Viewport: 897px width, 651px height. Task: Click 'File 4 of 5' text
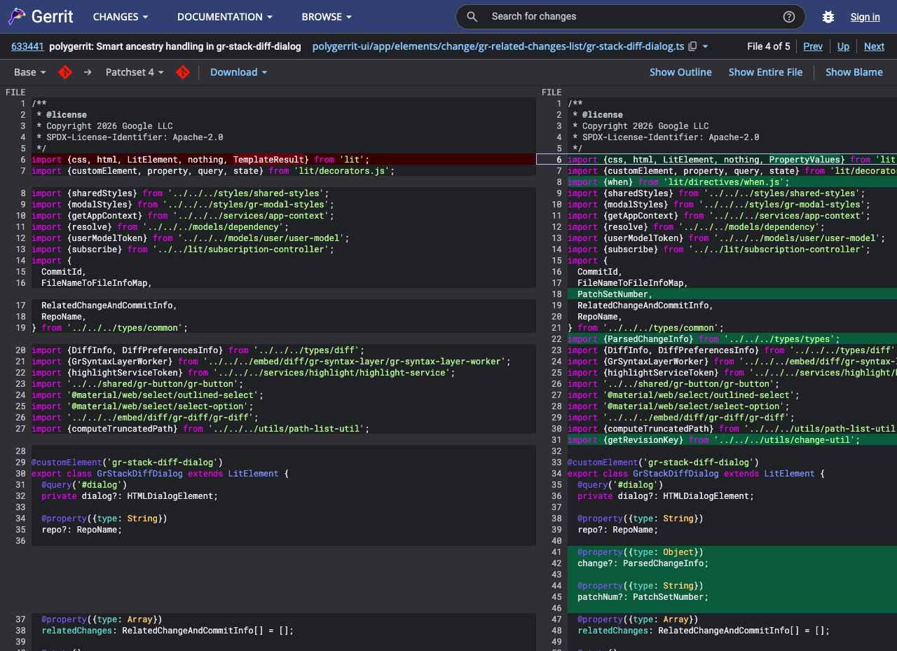pos(769,46)
